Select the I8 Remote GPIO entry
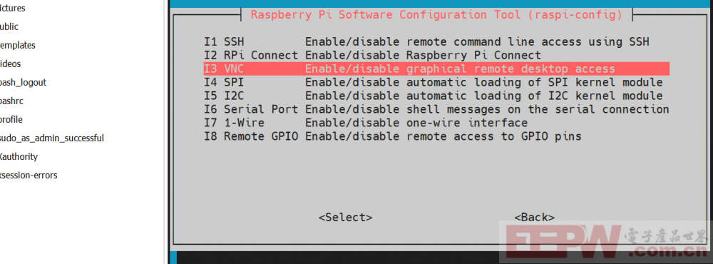Screen dimensions: 713x264 tap(392, 136)
